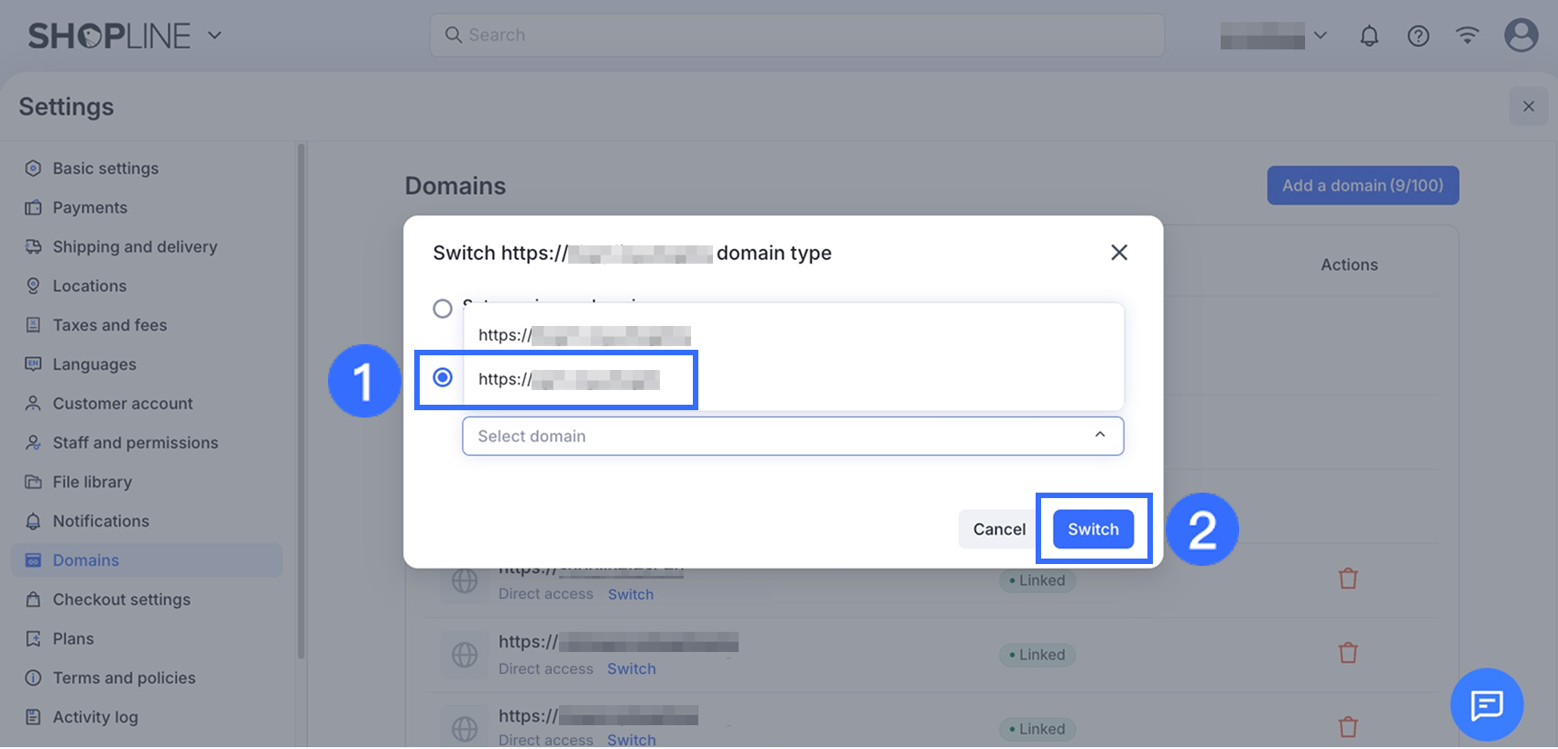Confirm with the Switch button
Image resolution: width=1558 pixels, height=749 pixels.
(1092, 529)
